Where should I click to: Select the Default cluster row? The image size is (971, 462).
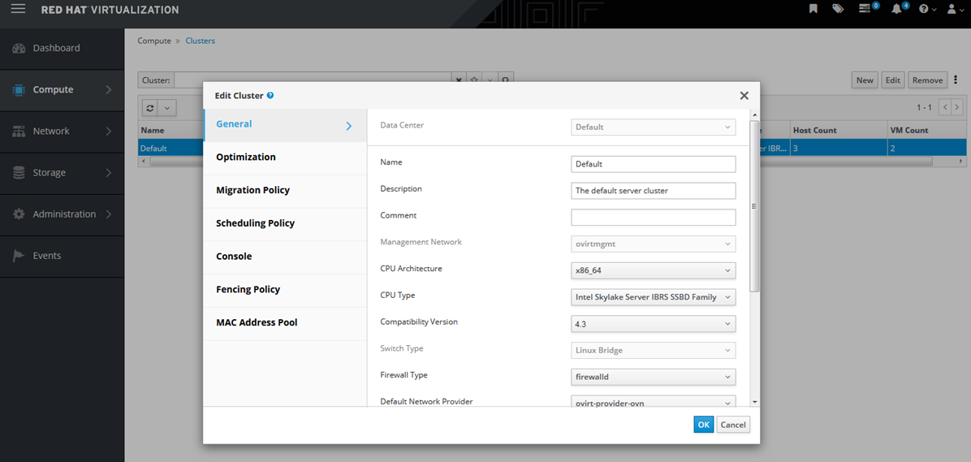tap(551, 149)
